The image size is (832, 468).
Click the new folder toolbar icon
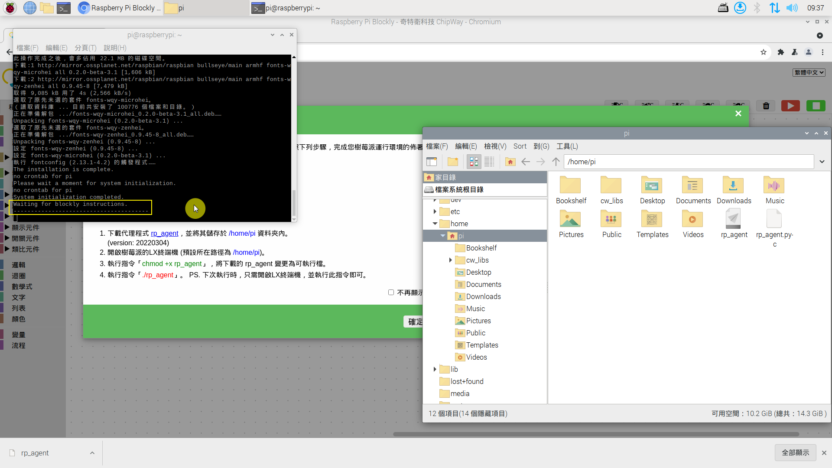point(453,162)
